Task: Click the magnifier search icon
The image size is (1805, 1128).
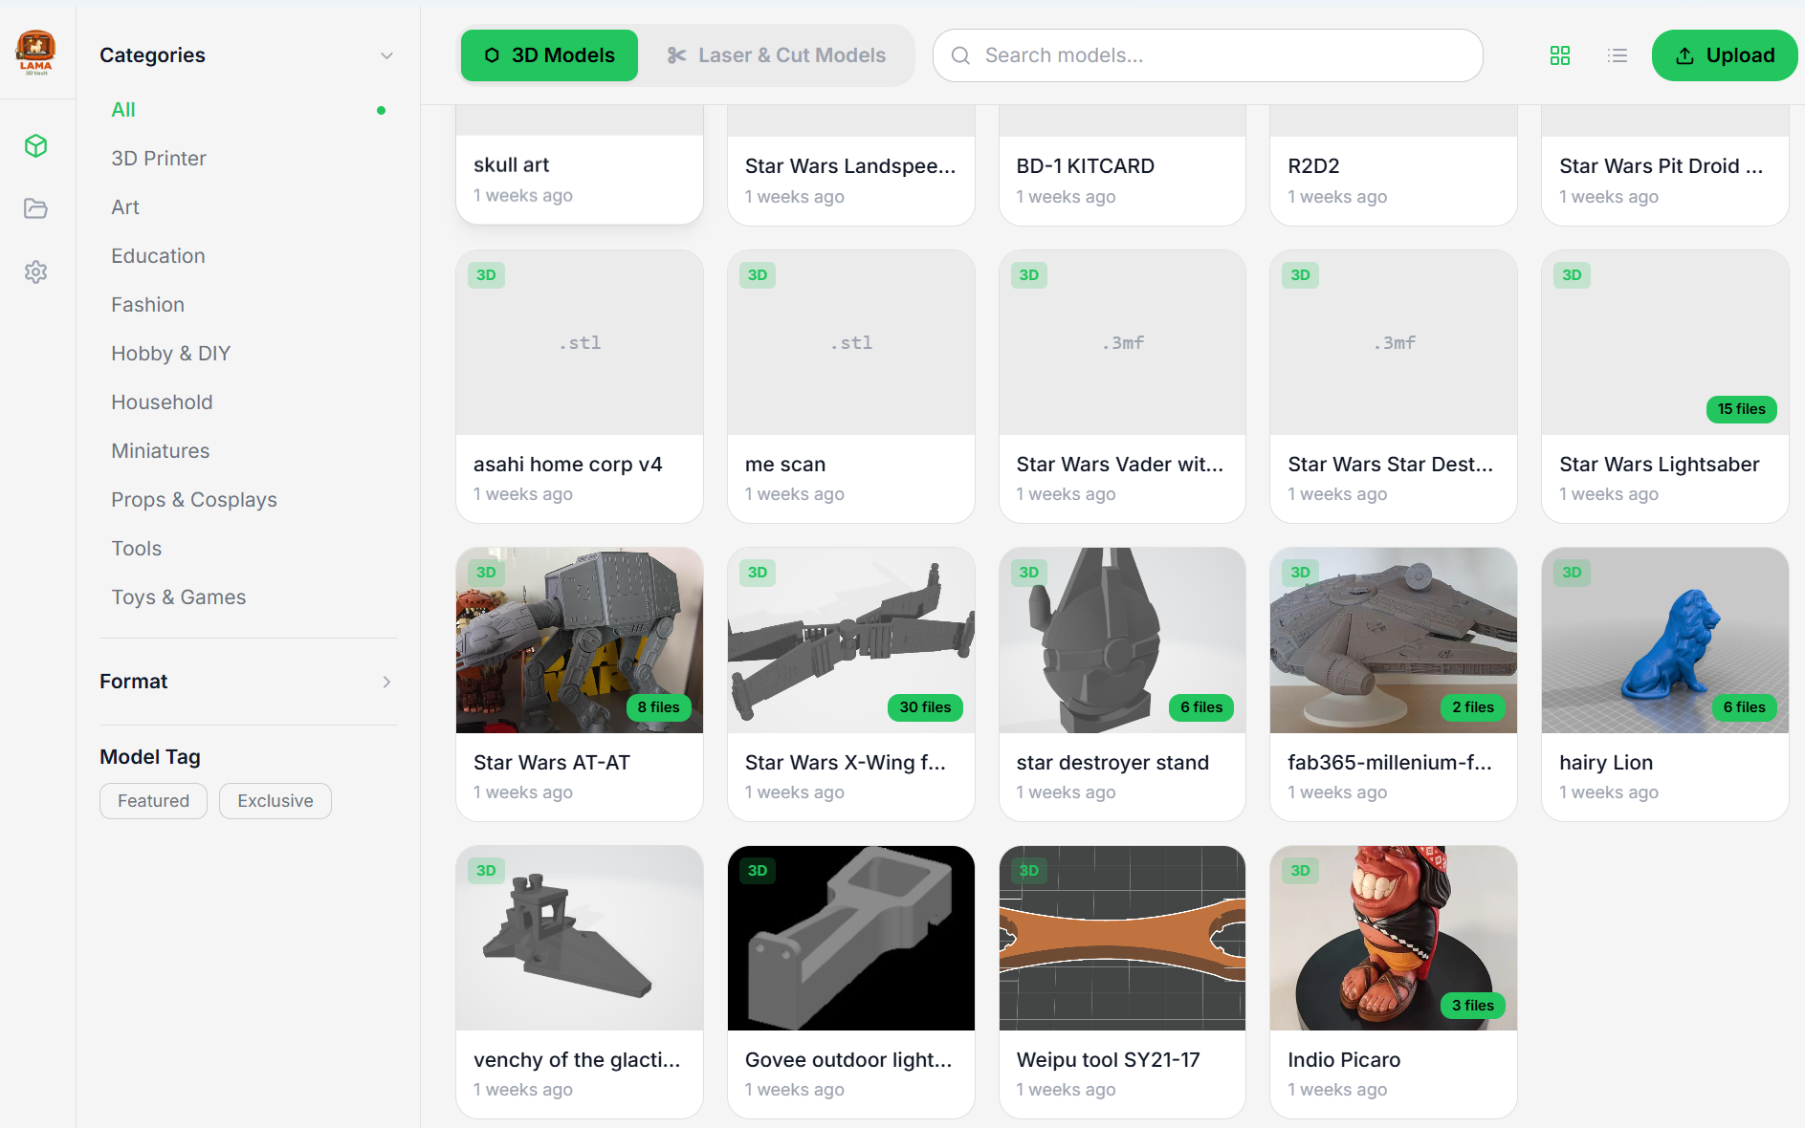Action: pos(960,55)
